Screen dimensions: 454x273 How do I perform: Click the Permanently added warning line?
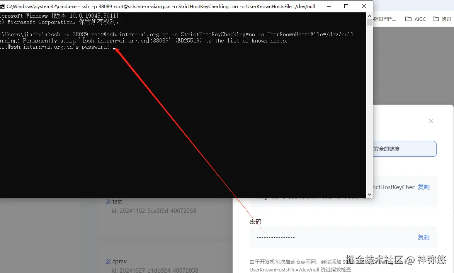144,41
